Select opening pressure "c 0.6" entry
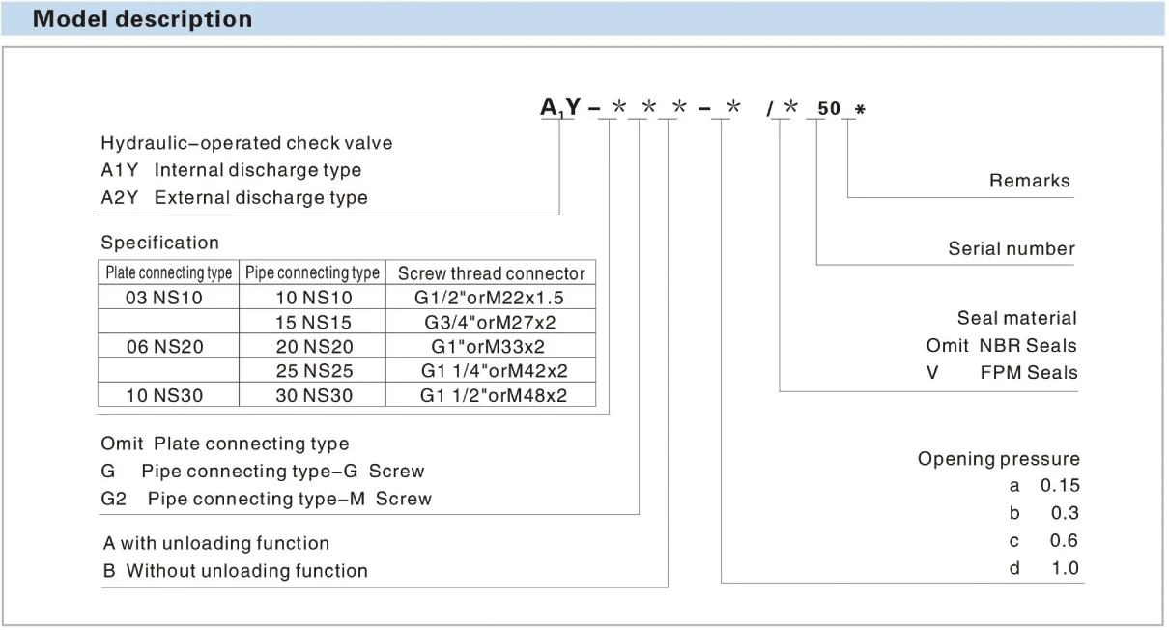The width and height of the screenshot is (1169, 630). pos(1043,541)
